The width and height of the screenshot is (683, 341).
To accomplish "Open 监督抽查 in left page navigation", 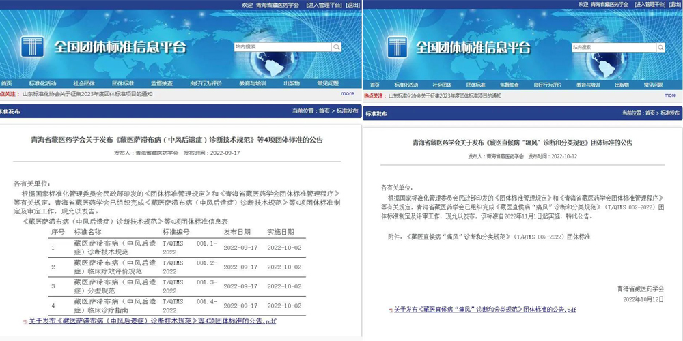I will click(162, 83).
